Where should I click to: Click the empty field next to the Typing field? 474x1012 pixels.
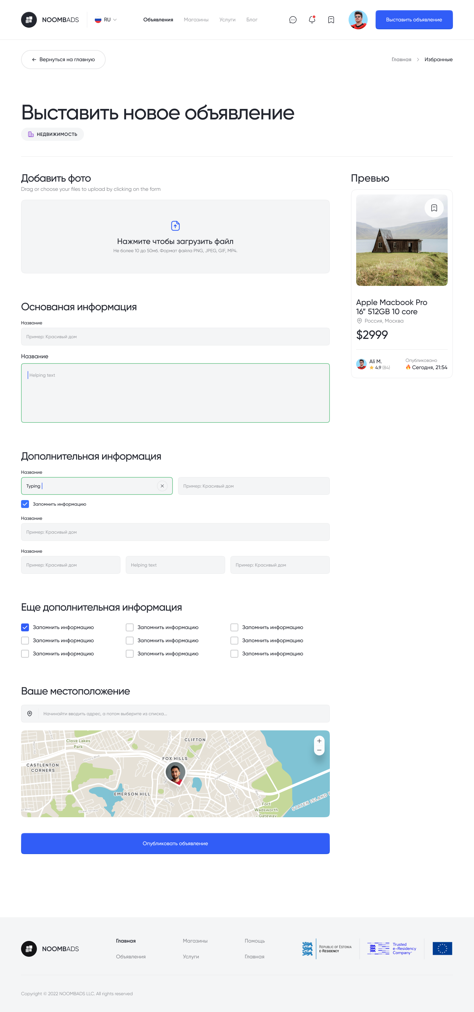254,486
